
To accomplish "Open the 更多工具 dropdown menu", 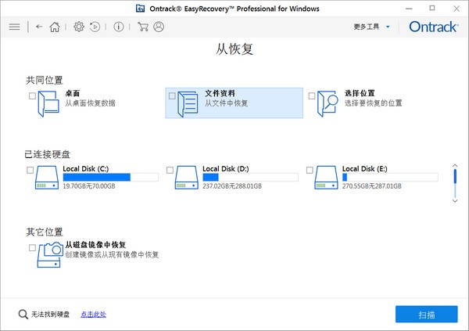I will tap(371, 27).
